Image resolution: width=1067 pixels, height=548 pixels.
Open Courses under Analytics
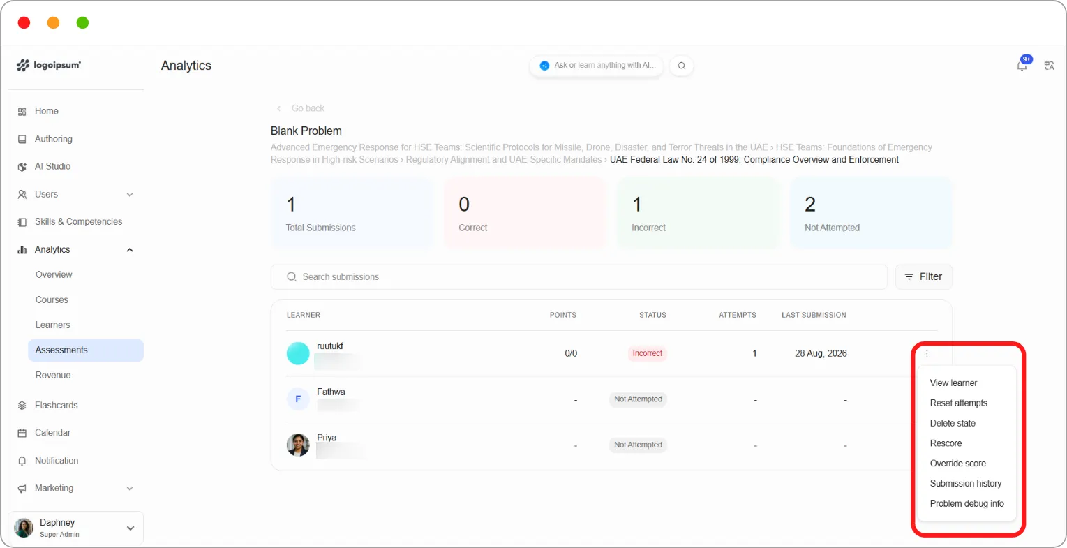coord(52,300)
